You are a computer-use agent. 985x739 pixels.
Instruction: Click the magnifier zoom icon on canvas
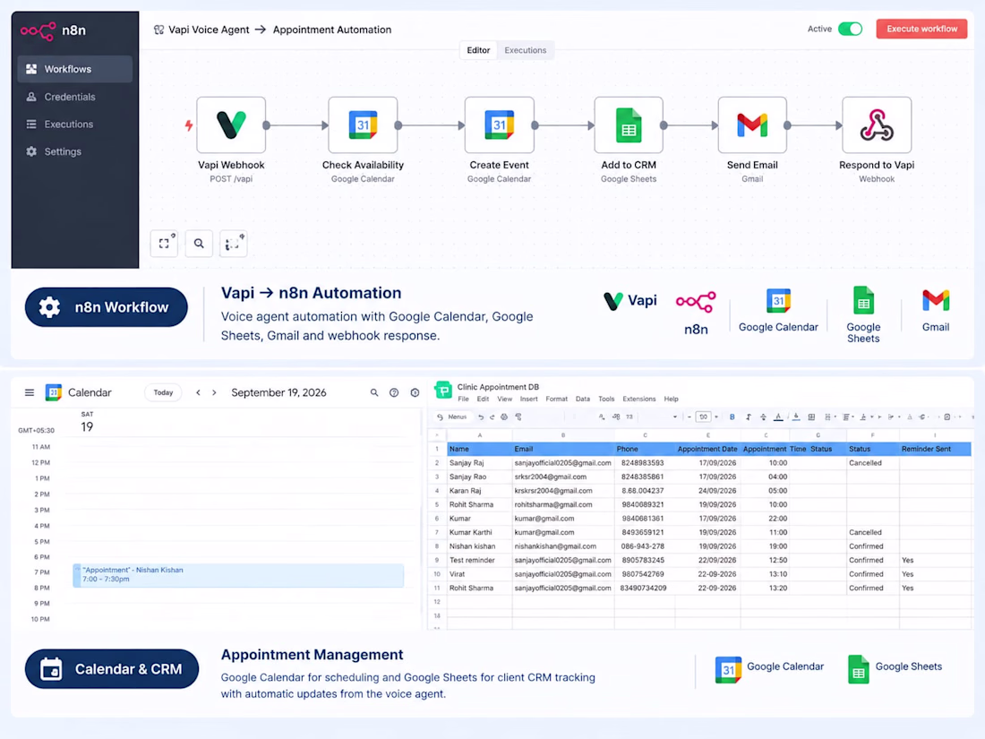pyautogui.click(x=199, y=243)
